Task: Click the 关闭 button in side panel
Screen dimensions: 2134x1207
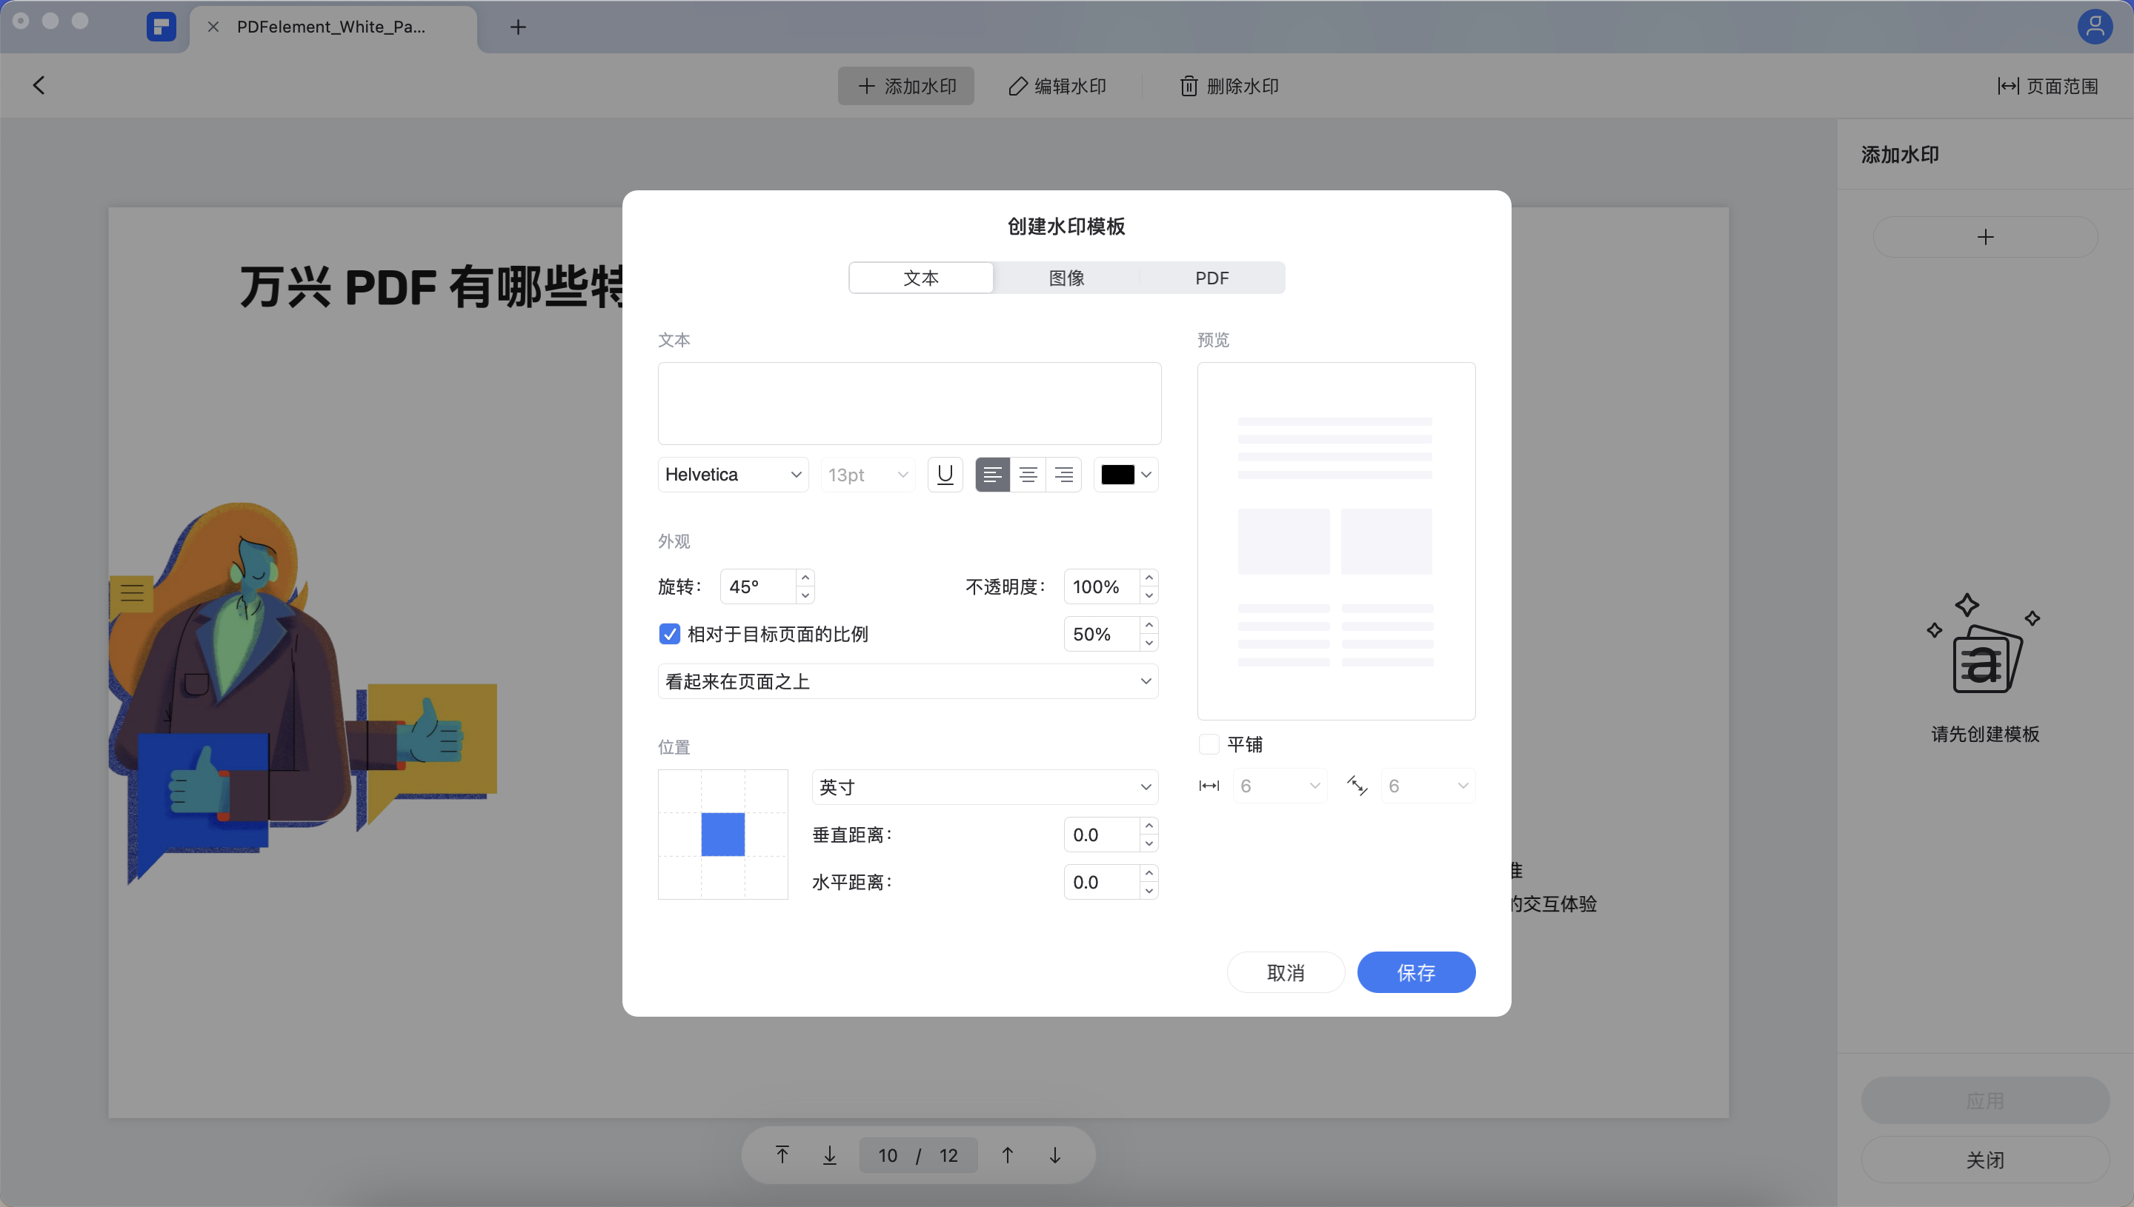Action: [x=1985, y=1159]
